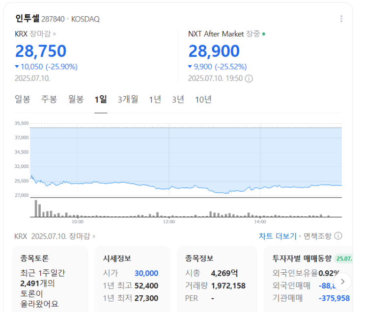Switch to the 3년 chart range
The height and width of the screenshot is (312, 365).
[x=178, y=100]
